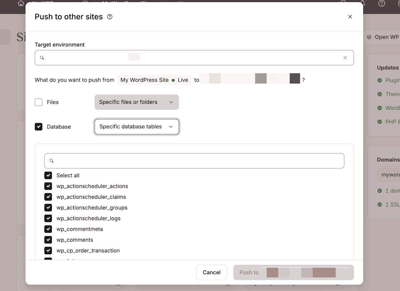Open notifications via the bell icon

coord(363,3)
